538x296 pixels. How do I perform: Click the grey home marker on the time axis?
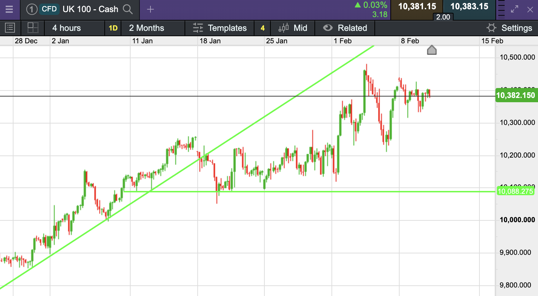pyautogui.click(x=432, y=50)
